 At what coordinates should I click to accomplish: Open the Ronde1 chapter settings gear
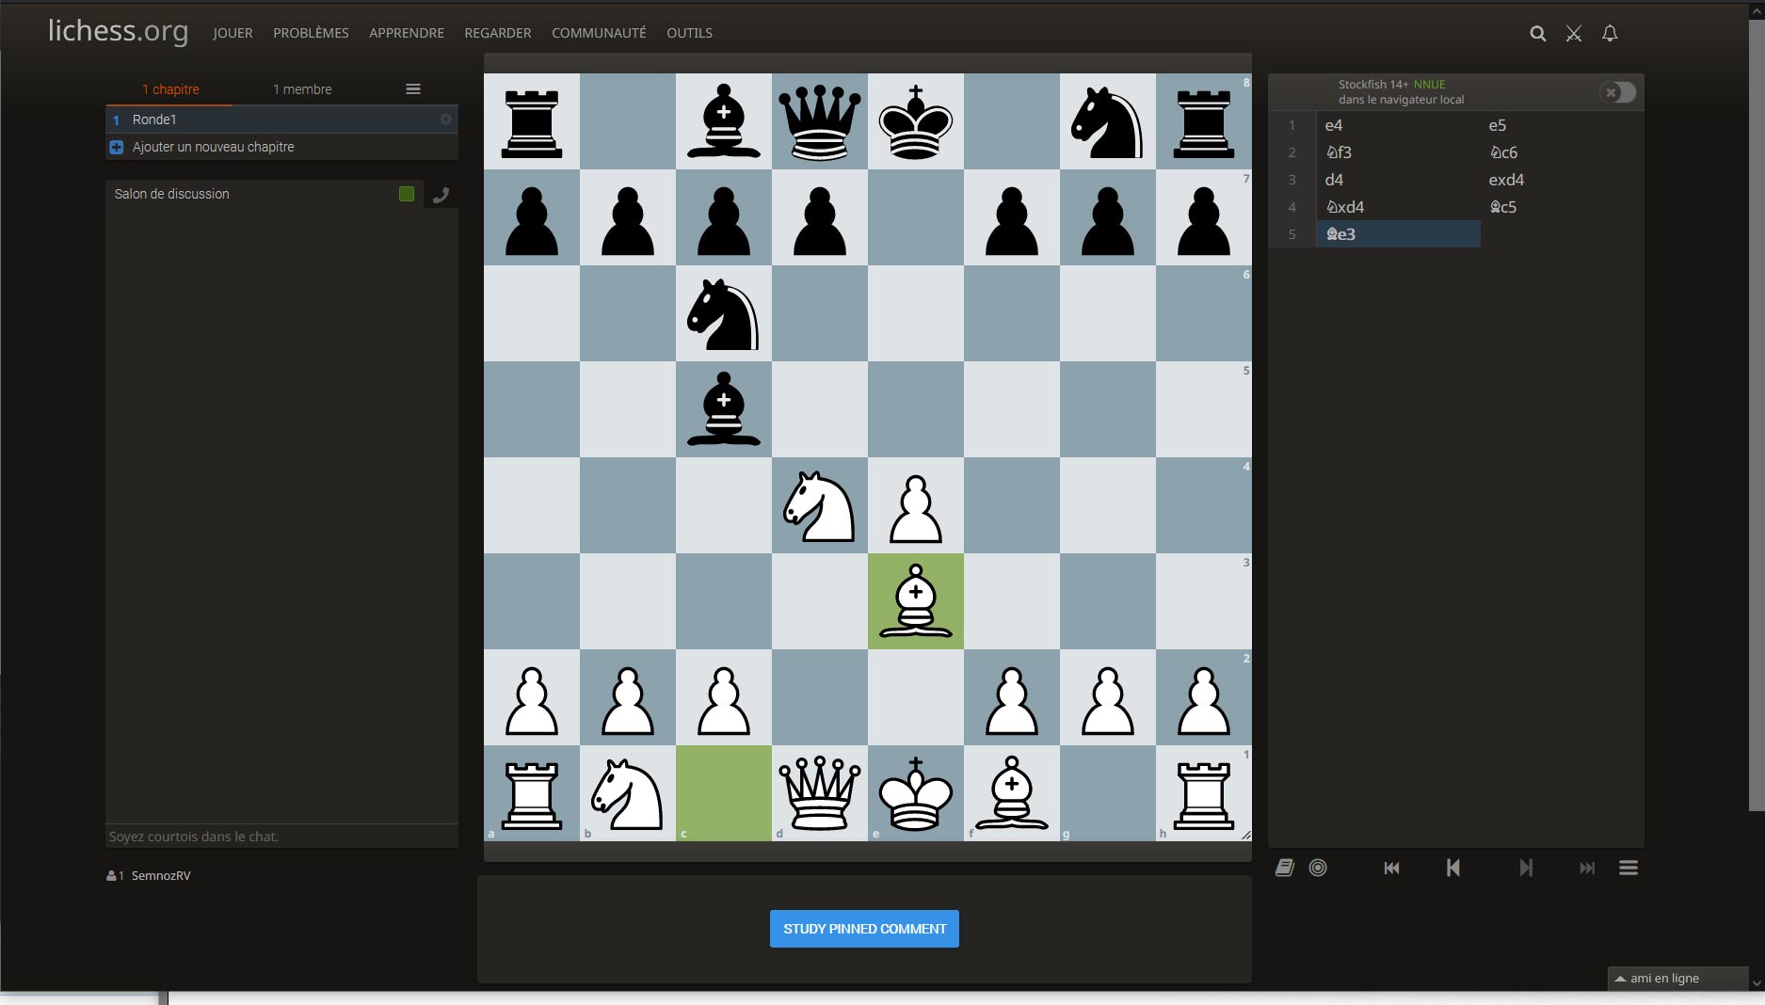pos(445,120)
